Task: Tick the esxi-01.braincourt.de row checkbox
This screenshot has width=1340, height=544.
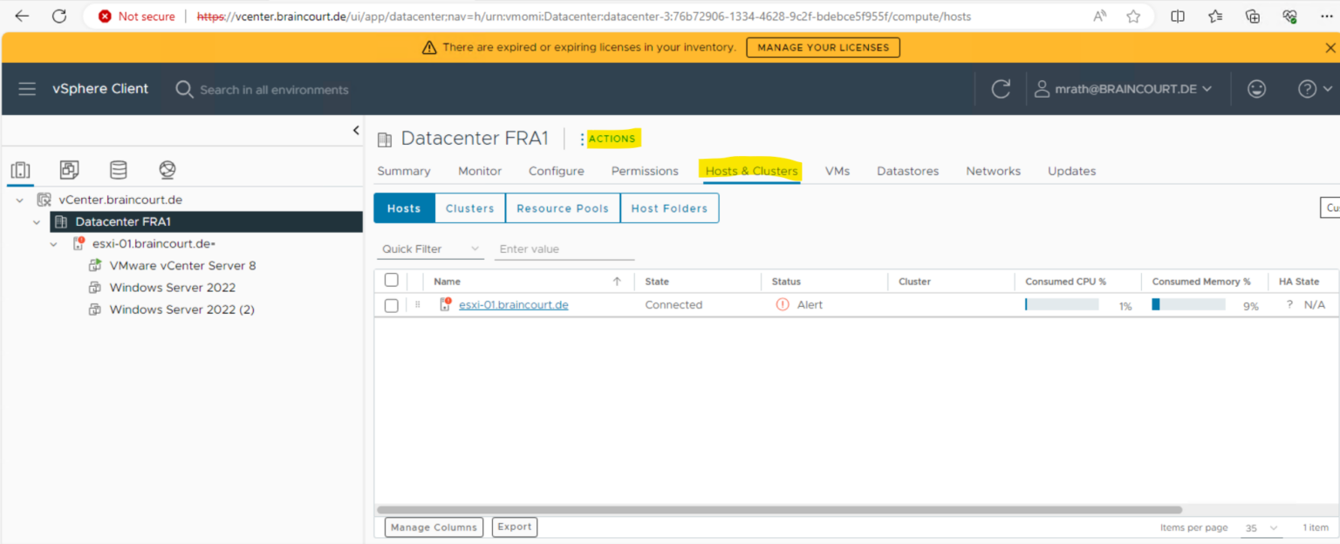Action: pyautogui.click(x=392, y=305)
